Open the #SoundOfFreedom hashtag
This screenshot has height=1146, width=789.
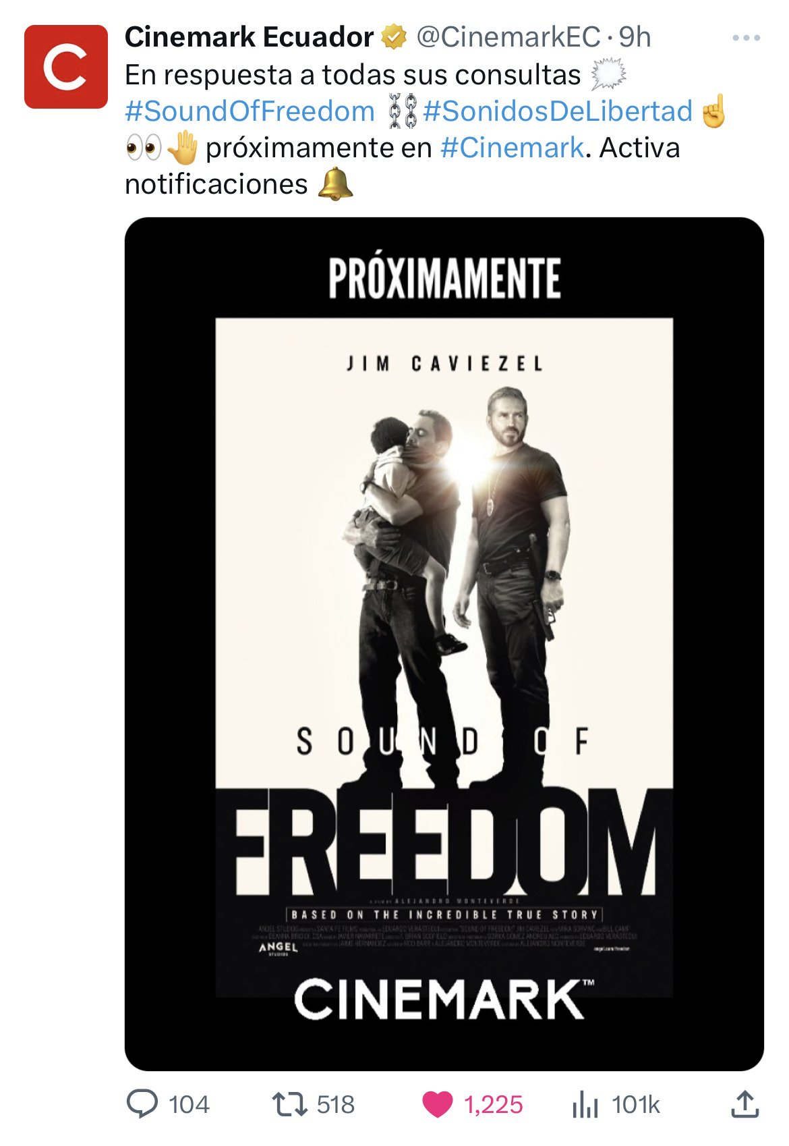coord(250,111)
